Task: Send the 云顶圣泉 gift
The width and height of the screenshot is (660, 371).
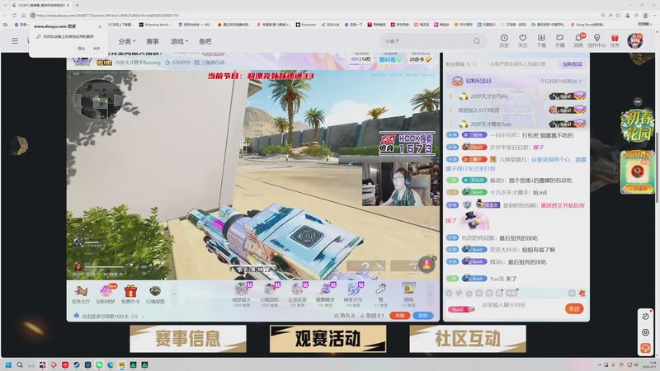Action: pos(297,294)
